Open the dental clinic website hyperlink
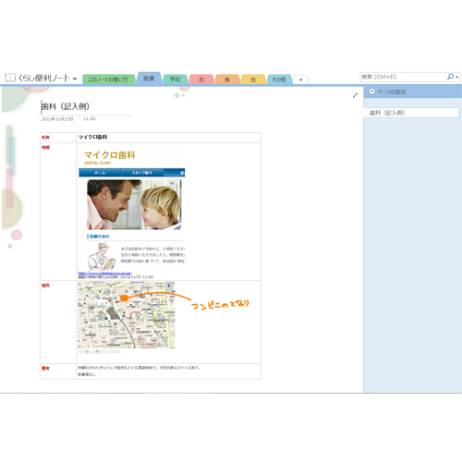462x462 pixels. pyautogui.click(x=104, y=273)
